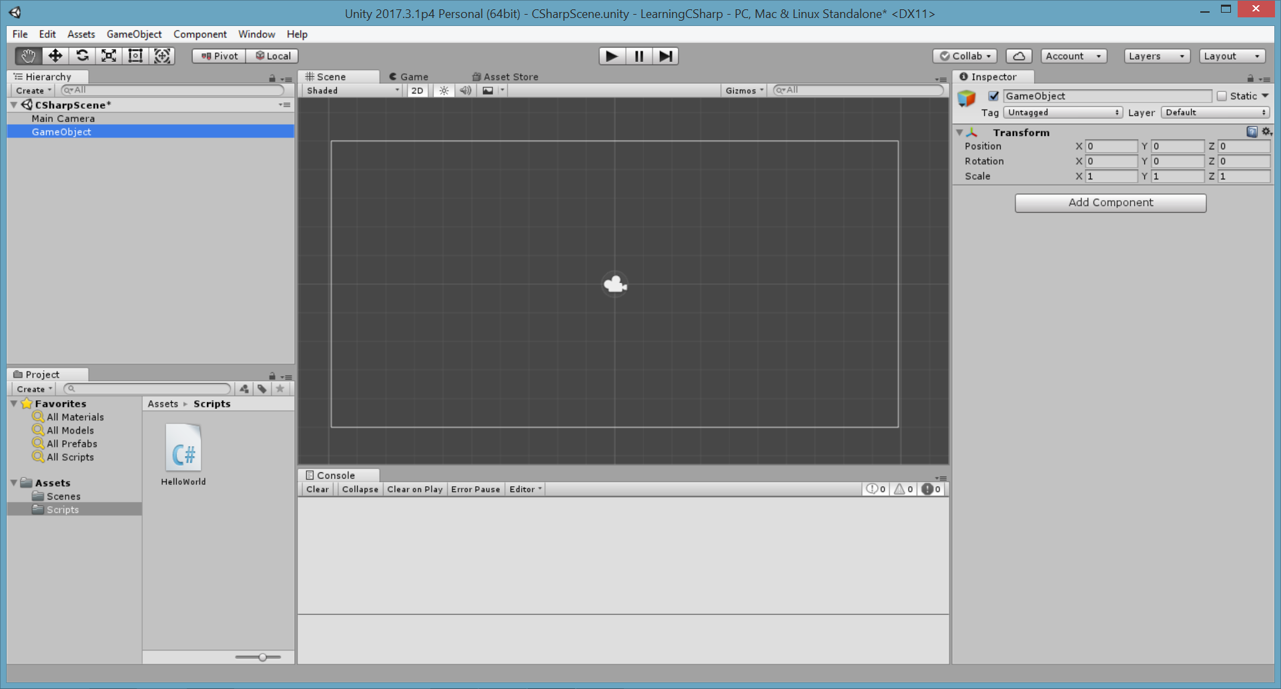1281x689 pixels.
Task: Toggle Pivot handle position
Action: 220,56
